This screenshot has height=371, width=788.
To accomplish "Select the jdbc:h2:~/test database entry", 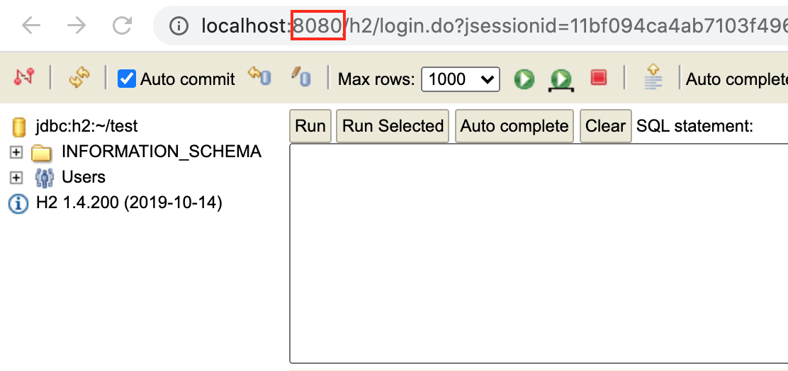I will pyautogui.click(x=86, y=127).
